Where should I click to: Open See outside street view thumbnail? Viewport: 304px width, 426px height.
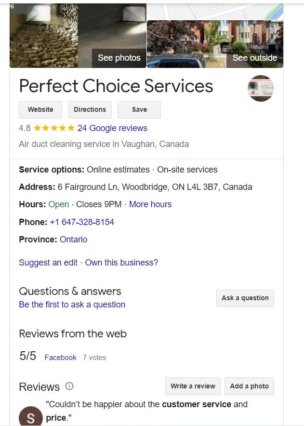pyautogui.click(x=215, y=44)
